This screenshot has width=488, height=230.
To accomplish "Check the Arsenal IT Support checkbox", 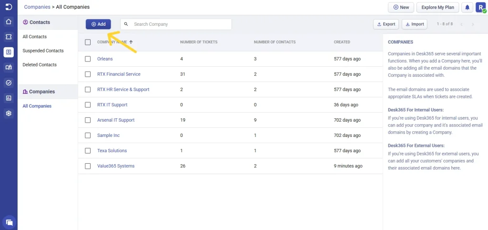I will [x=88, y=120].
